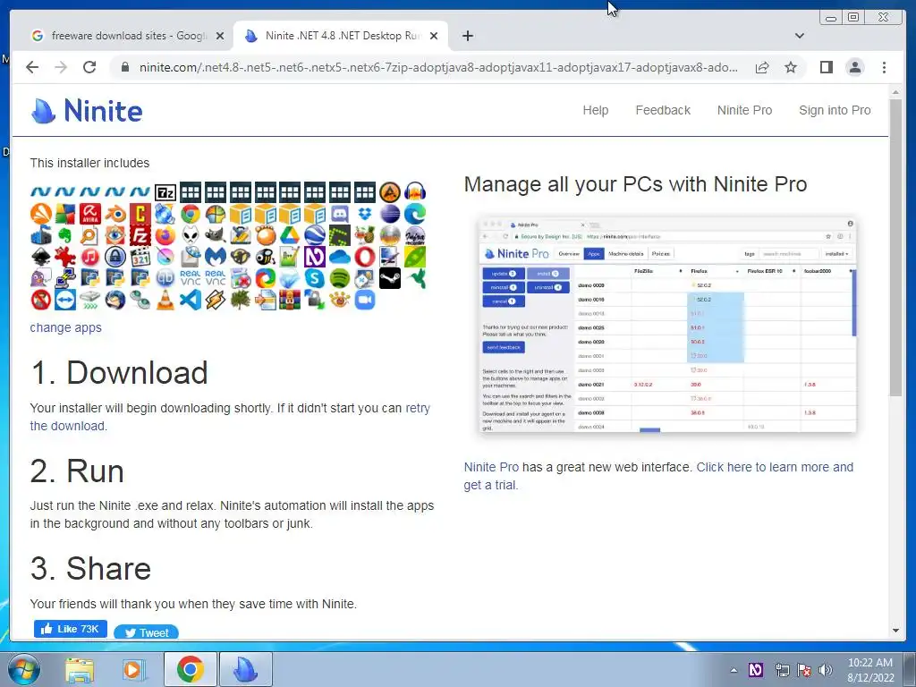916x687 pixels.
Task: Click the Ninite Pro screenshot thumbnail
Action: coord(667,325)
